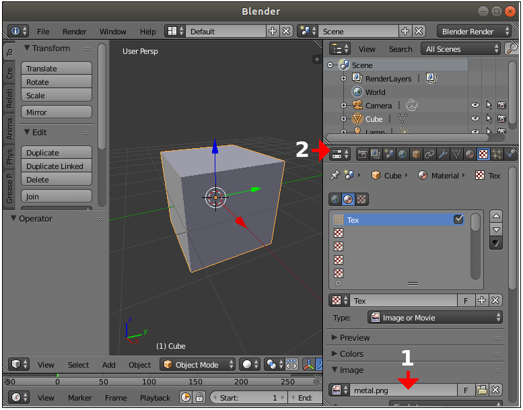
Task: Open the texture Type Image or Movie dropdown
Action: point(435,318)
